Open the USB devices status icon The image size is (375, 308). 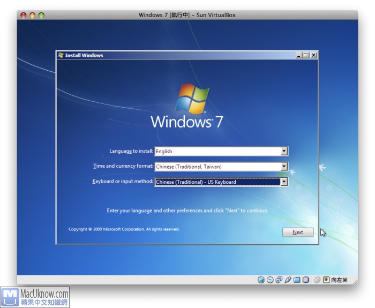[x=288, y=280]
